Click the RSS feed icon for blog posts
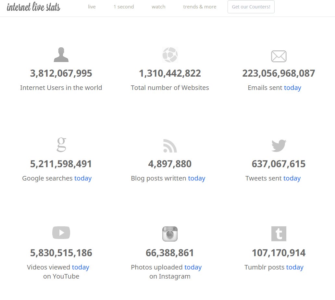This screenshot has width=335, height=300. (x=170, y=146)
